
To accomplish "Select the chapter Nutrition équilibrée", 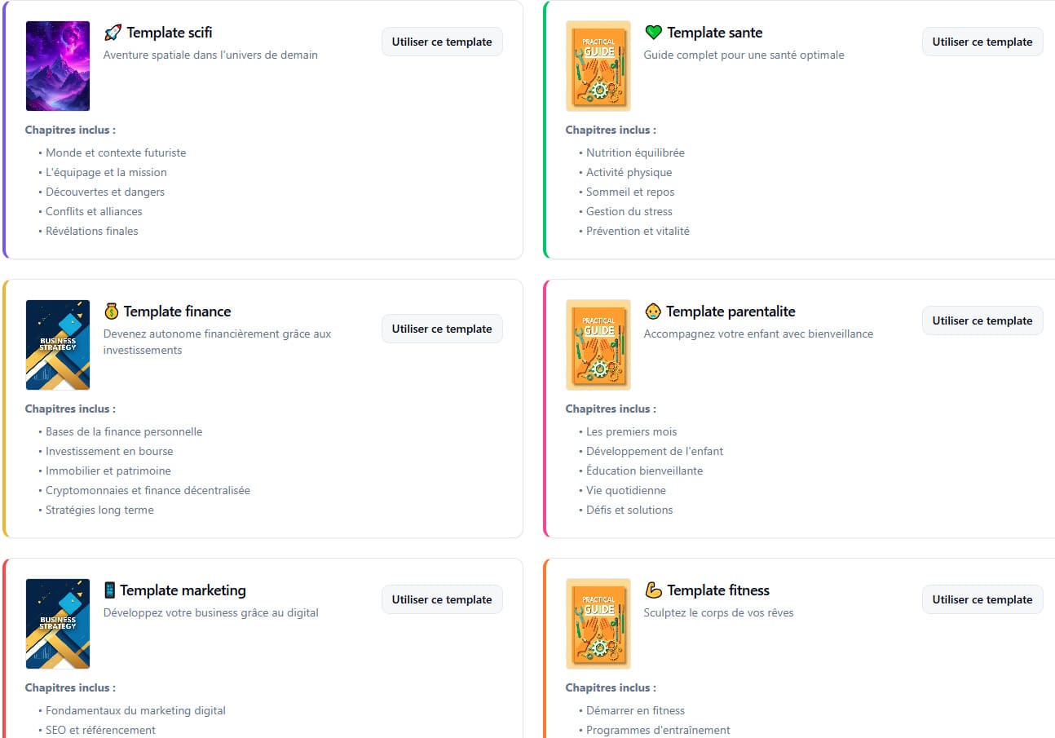I will (635, 152).
